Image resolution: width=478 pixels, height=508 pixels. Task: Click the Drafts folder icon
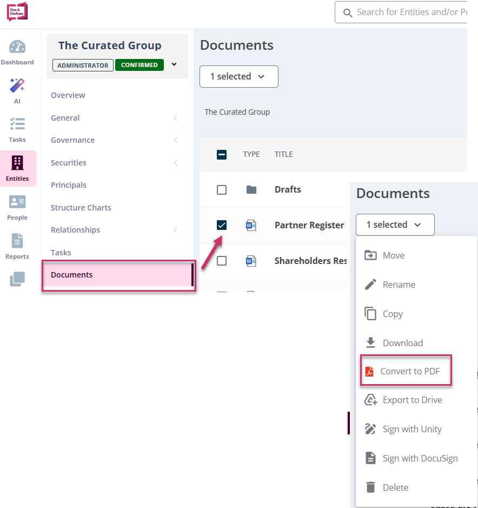tap(251, 189)
